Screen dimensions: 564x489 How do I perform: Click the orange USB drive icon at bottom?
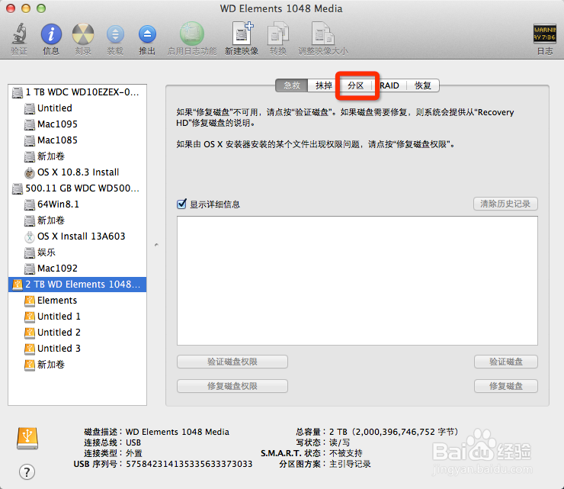(x=27, y=438)
